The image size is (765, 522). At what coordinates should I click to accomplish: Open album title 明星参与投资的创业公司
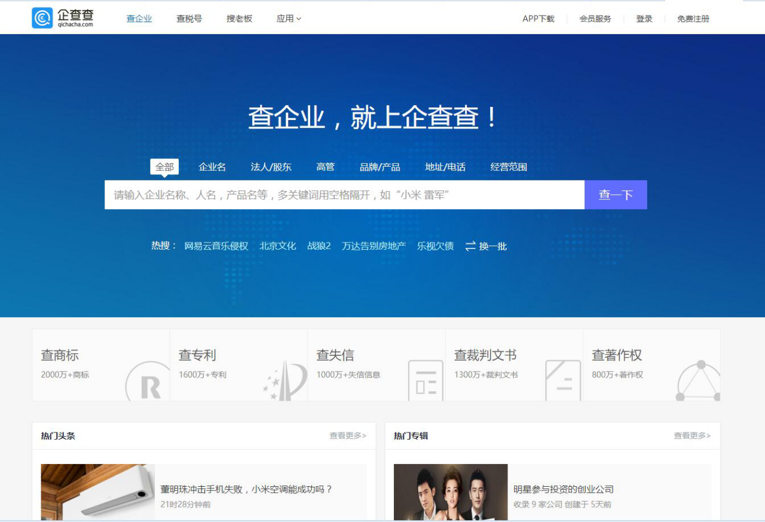[564, 489]
